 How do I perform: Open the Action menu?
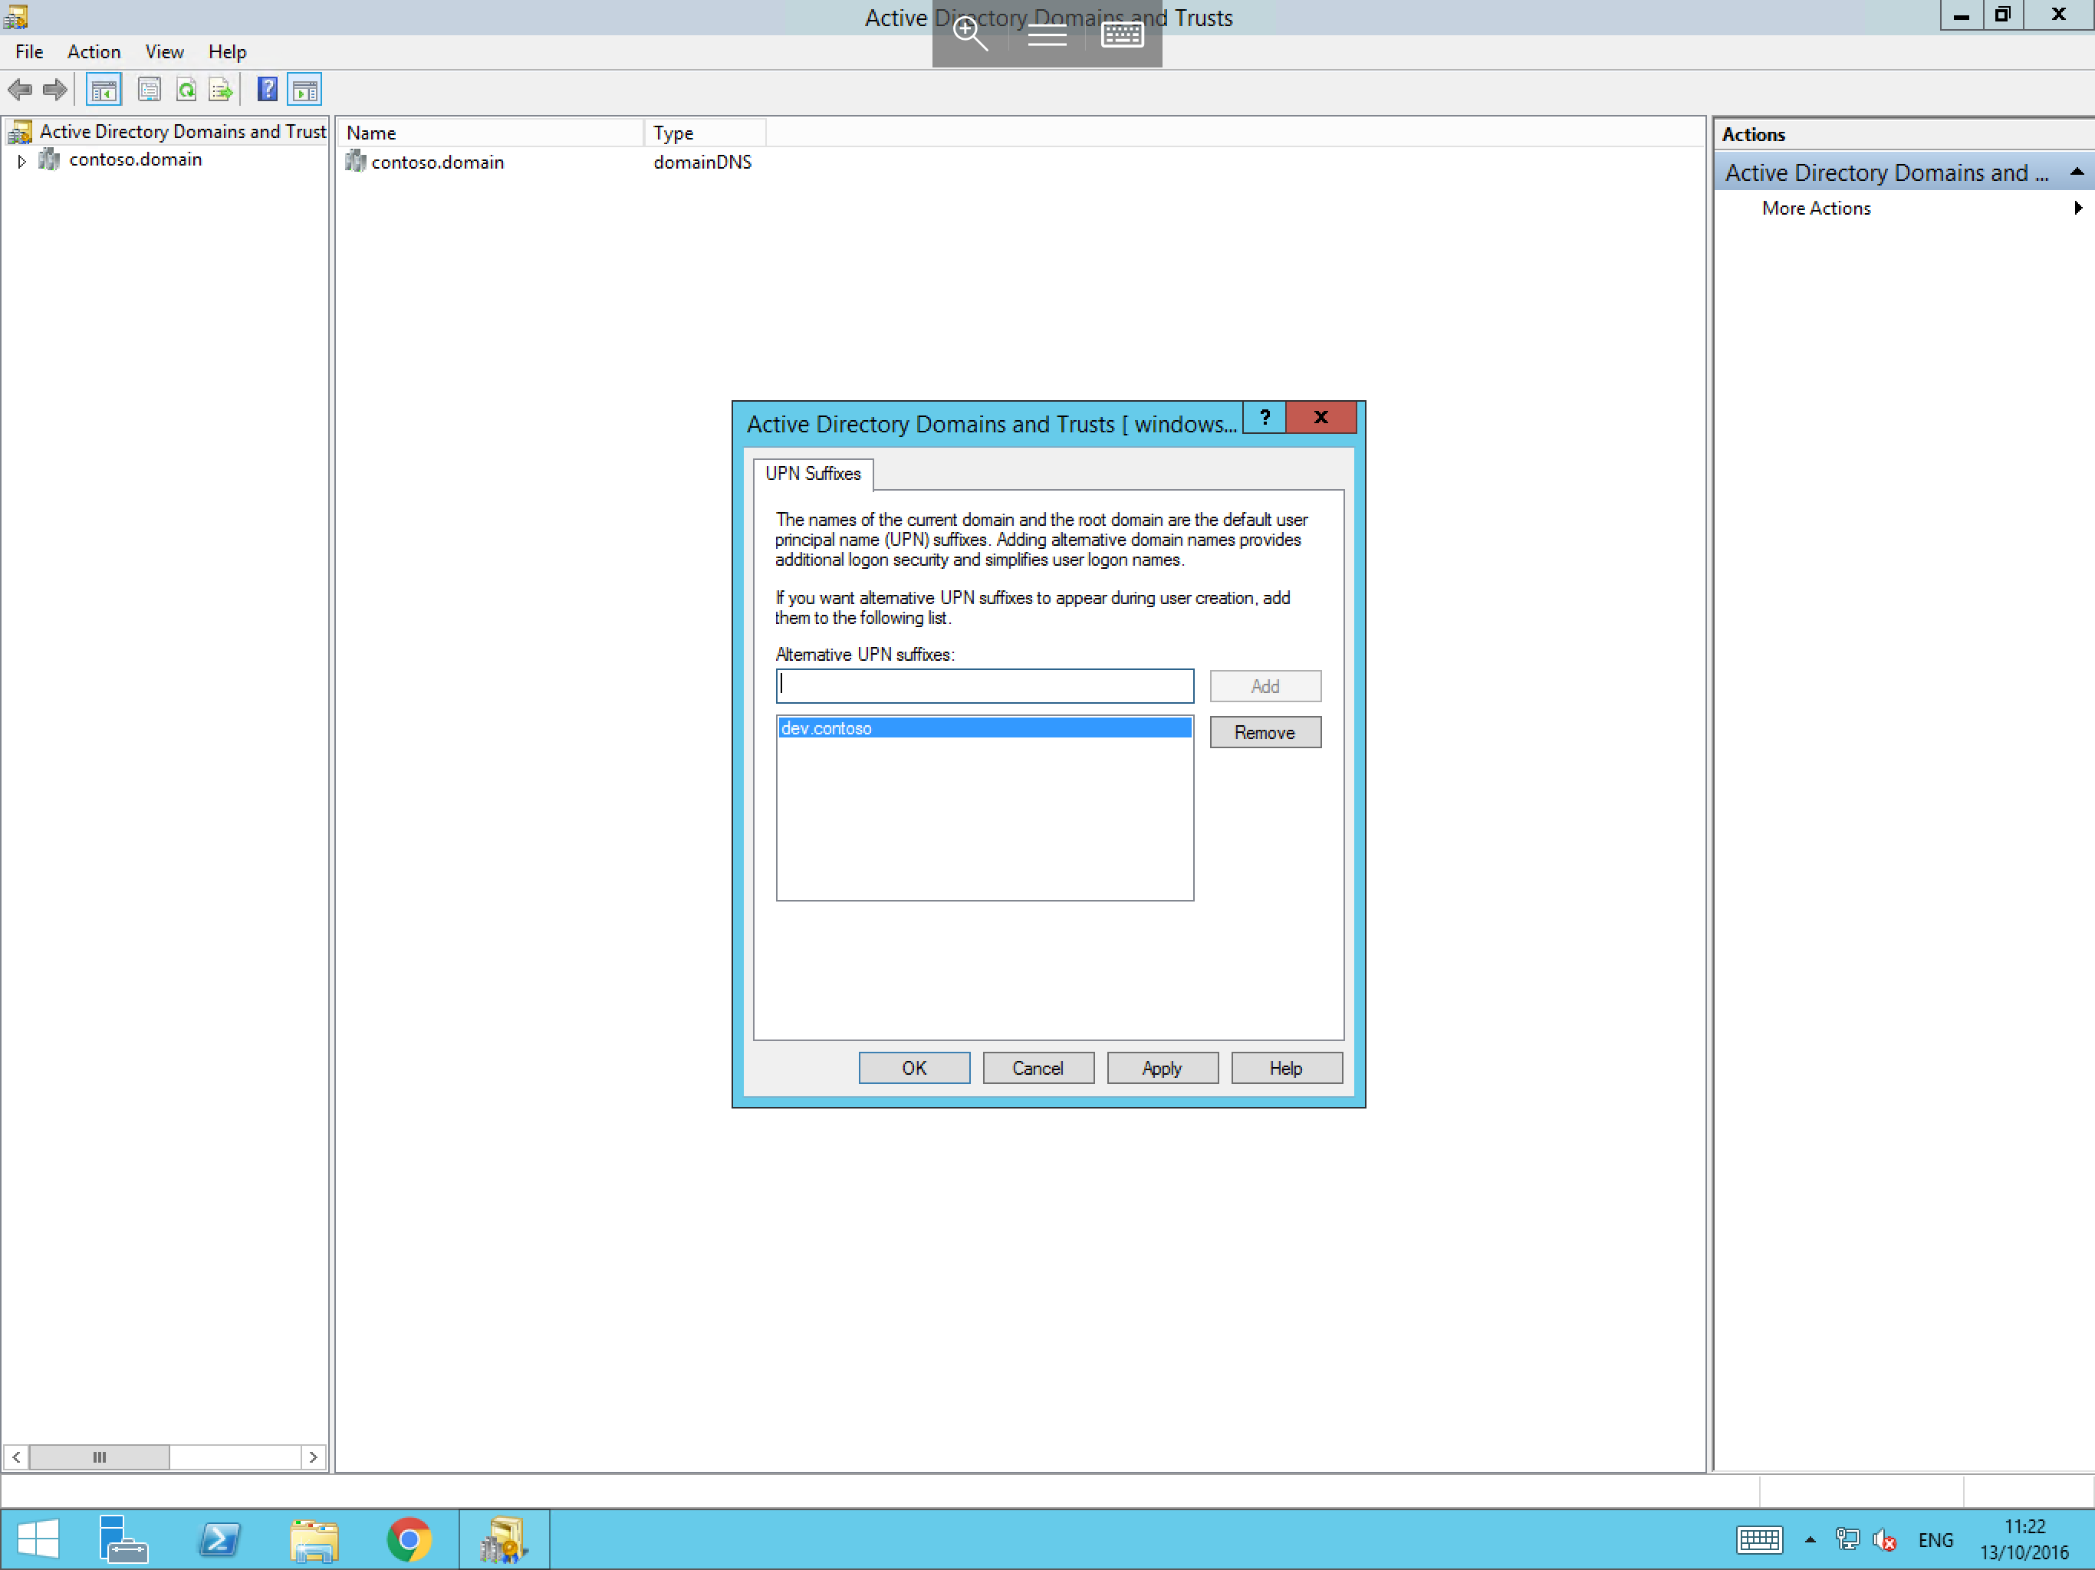tap(94, 52)
